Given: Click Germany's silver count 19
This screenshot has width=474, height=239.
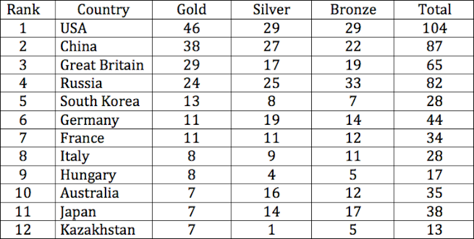Looking at the screenshot, I should click(272, 120).
